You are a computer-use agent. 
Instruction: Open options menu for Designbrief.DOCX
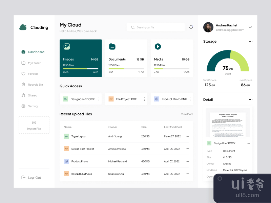click(99, 99)
